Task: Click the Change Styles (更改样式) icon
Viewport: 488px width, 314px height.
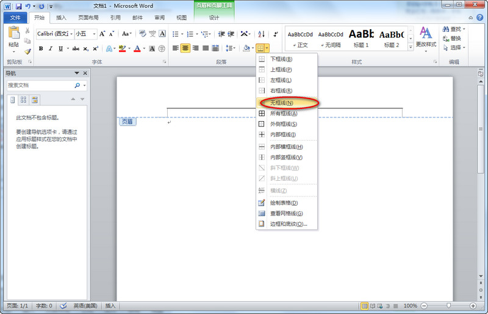Action: tap(426, 37)
